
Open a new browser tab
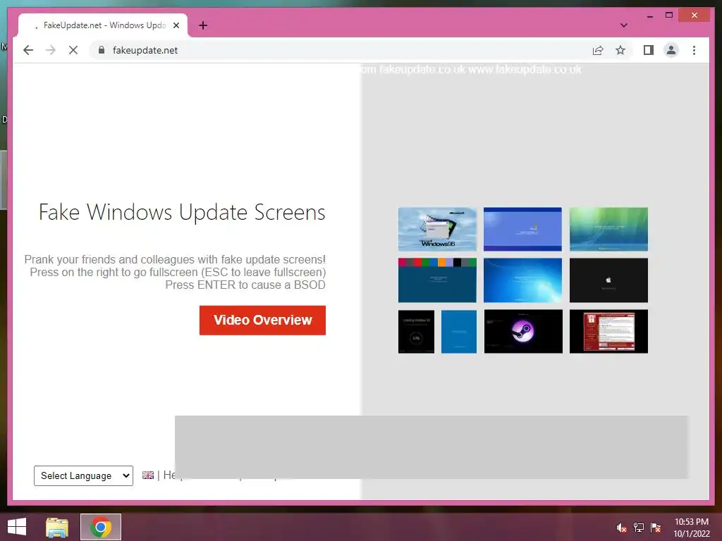pyautogui.click(x=203, y=25)
